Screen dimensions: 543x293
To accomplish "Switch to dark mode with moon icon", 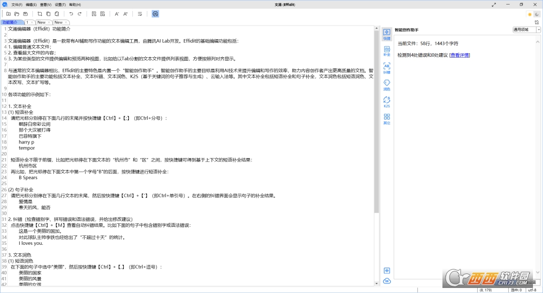I will (536, 14).
